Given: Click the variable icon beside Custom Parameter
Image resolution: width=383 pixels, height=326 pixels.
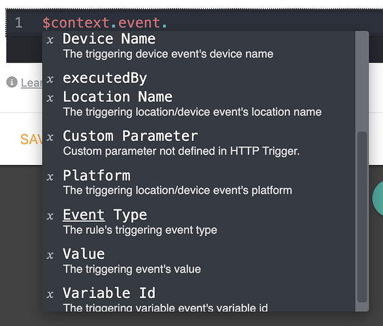Looking at the screenshot, I should tap(50, 138).
